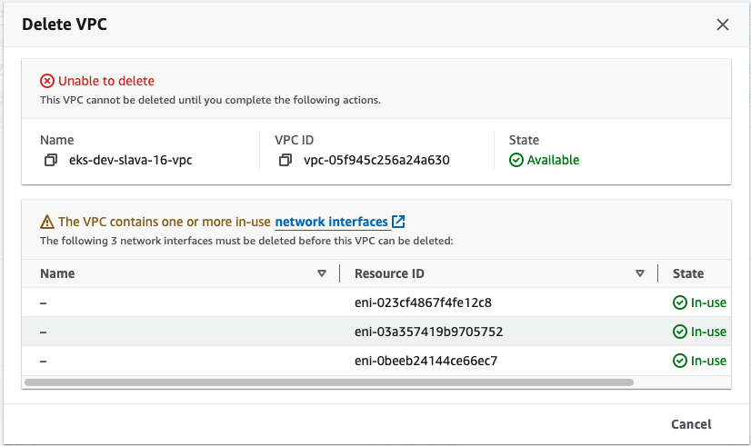Image resolution: width=751 pixels, height=446 pixels.
Task: Open the network interfaces link
Action: 331,222
